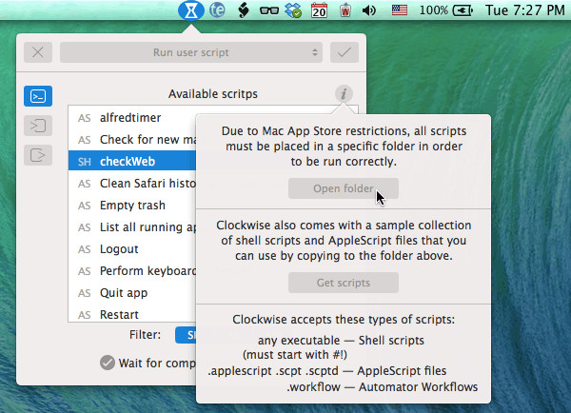Click the glasses menu bar icon

point(269,10)
